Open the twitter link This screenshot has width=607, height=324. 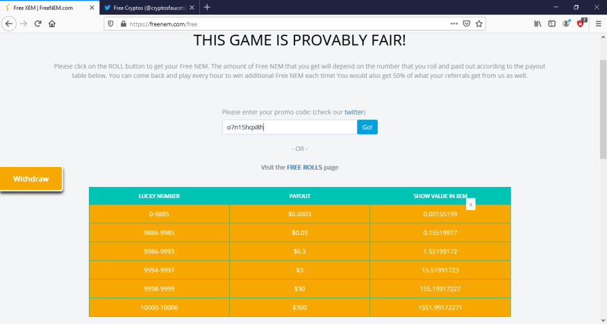354,112
